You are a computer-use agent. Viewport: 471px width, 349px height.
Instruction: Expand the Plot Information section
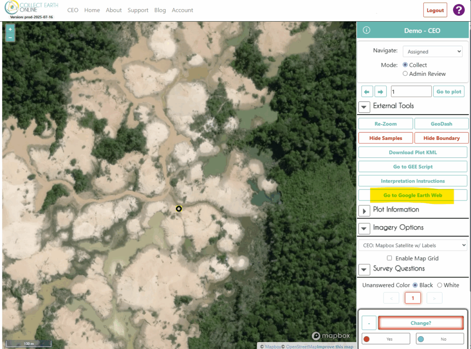[x=364, y=210]
